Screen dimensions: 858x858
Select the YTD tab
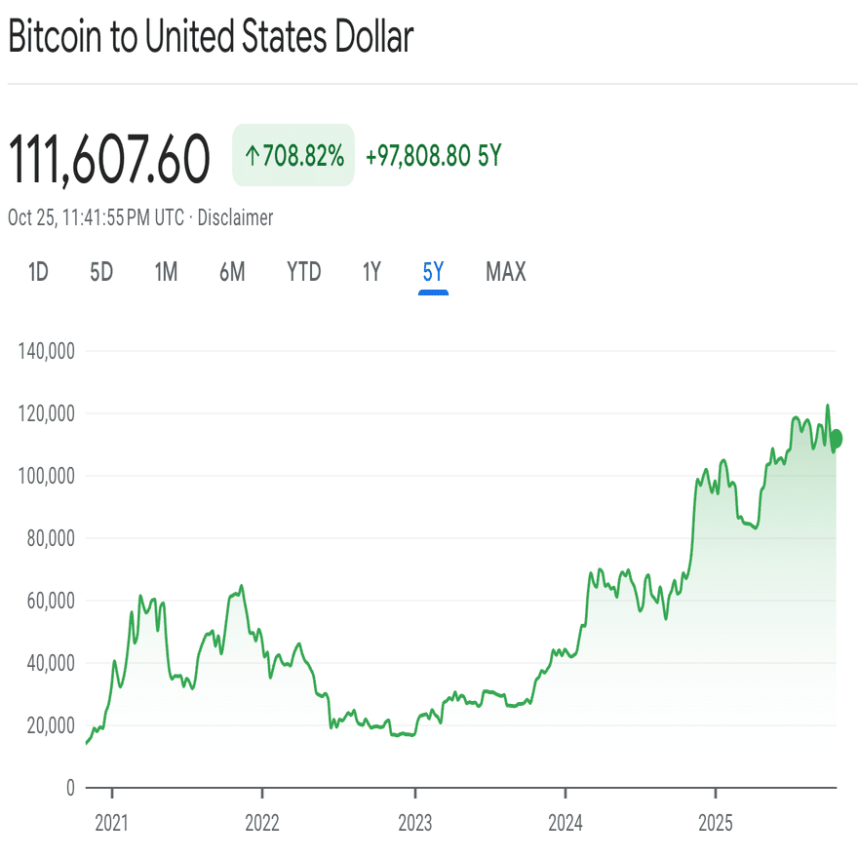(303, 272)
